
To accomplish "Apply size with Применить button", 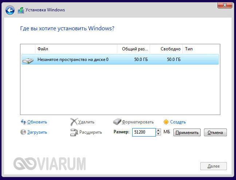I will [x=187, y=133].
